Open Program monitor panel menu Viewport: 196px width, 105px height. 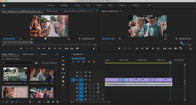pyautogui.click(x=120, y=11)
